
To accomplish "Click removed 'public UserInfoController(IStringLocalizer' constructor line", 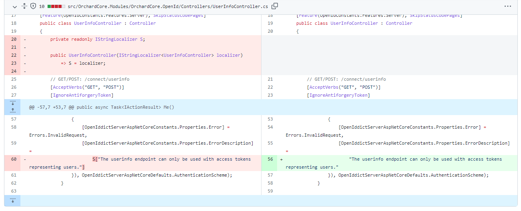I will tap(146, 55).
